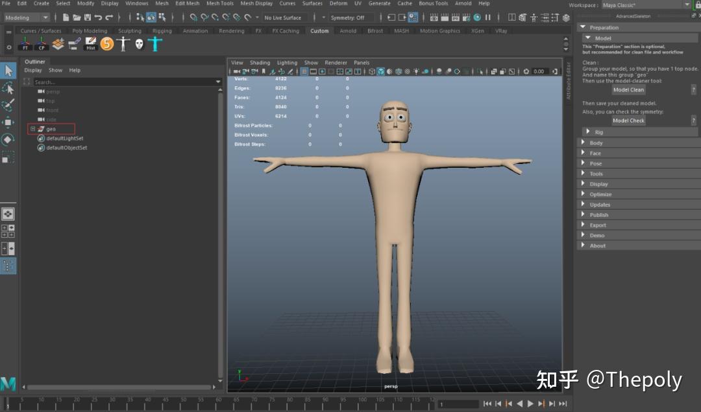
Task: Activate the Lasso select tool
Action: [8, 87]
